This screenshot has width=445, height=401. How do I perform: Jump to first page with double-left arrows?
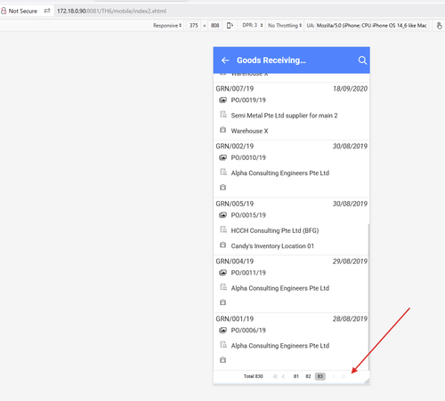tap(275, 376)
